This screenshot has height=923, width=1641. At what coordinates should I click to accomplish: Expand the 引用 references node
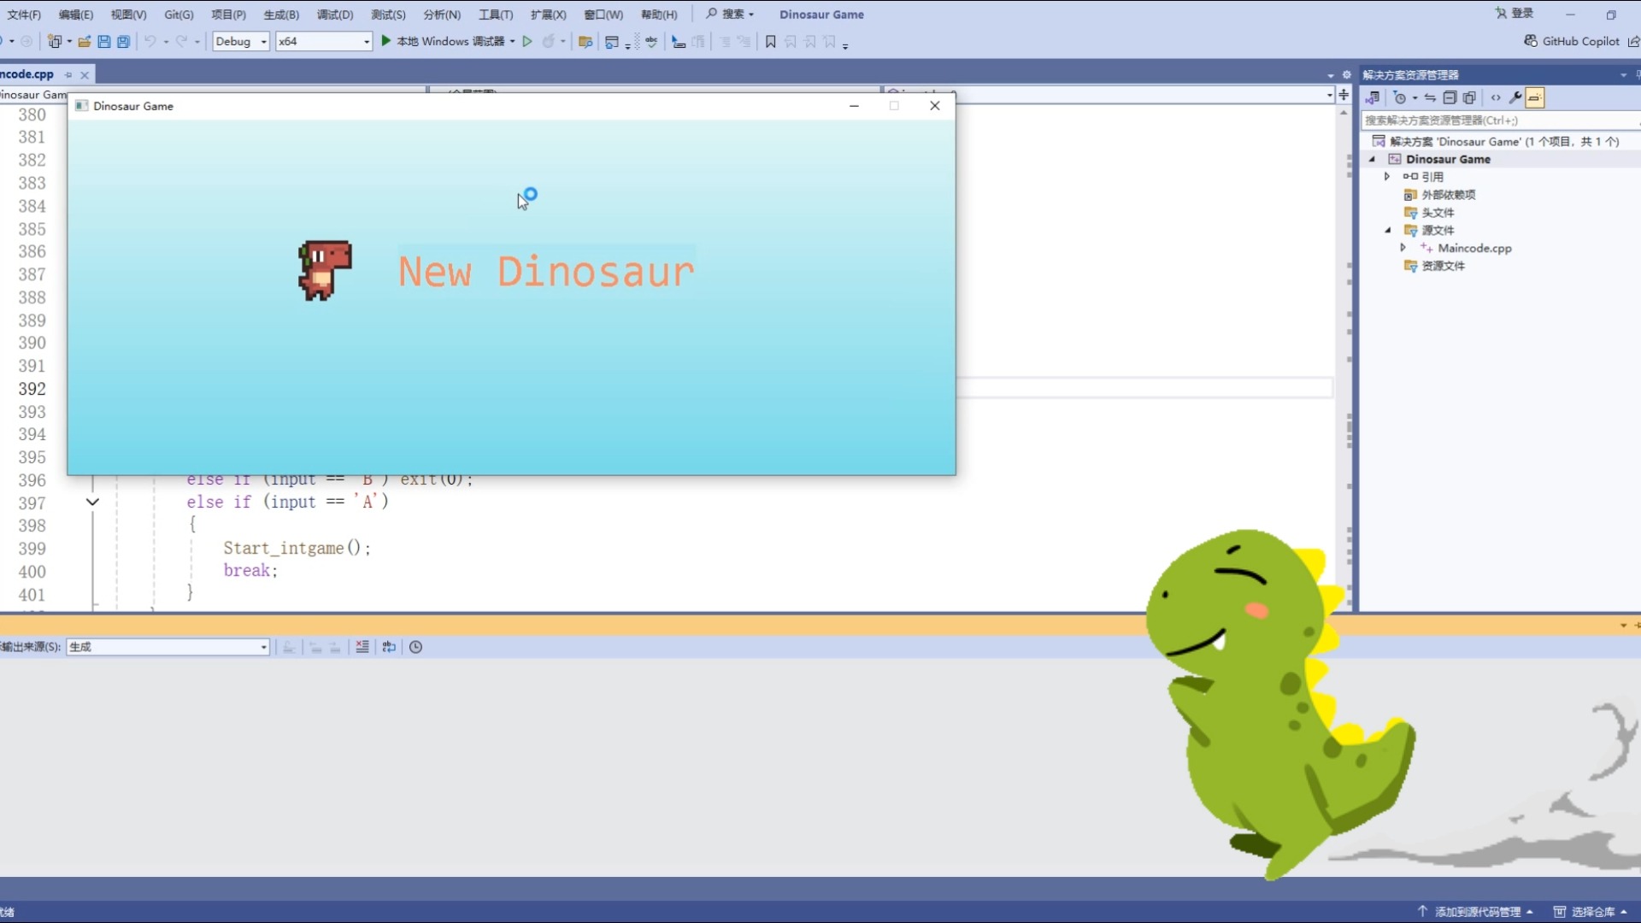tap(1387, 177)
